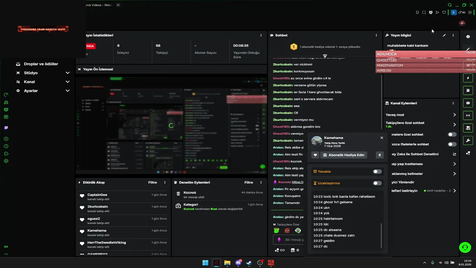Open the shop icon below chat input
The width and height of the screenshot is (476, 268).
tap(293, 250)
